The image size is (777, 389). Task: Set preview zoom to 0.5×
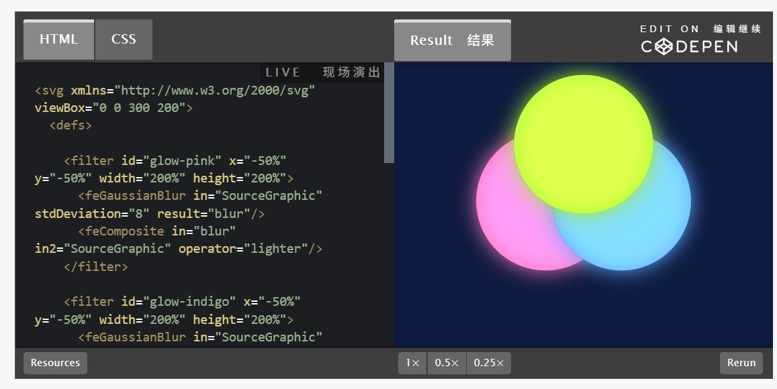pyautogui.click(x=447, y=363)
